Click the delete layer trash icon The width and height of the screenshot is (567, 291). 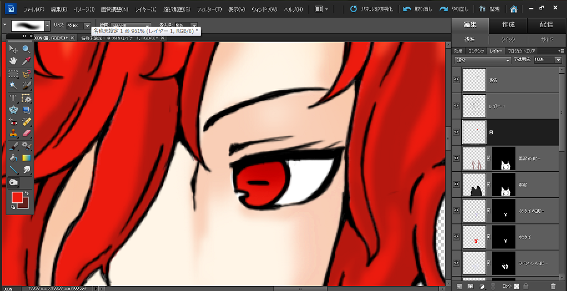pyautogui.click(x=553, y=286)
